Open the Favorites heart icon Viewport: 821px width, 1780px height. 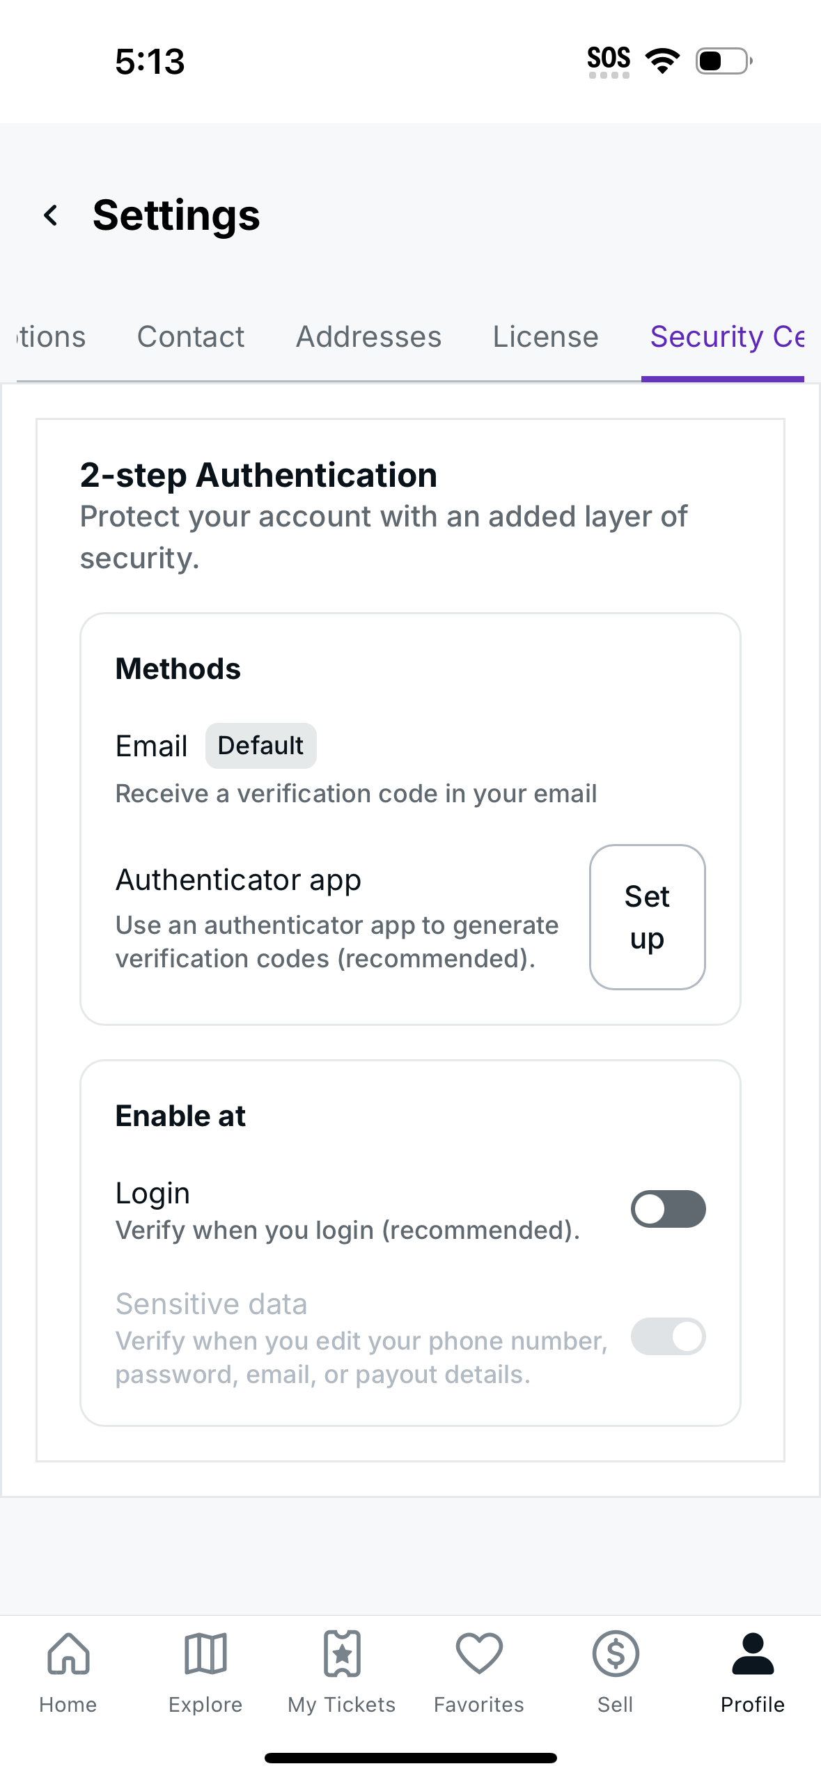(x=479, y=1653)
